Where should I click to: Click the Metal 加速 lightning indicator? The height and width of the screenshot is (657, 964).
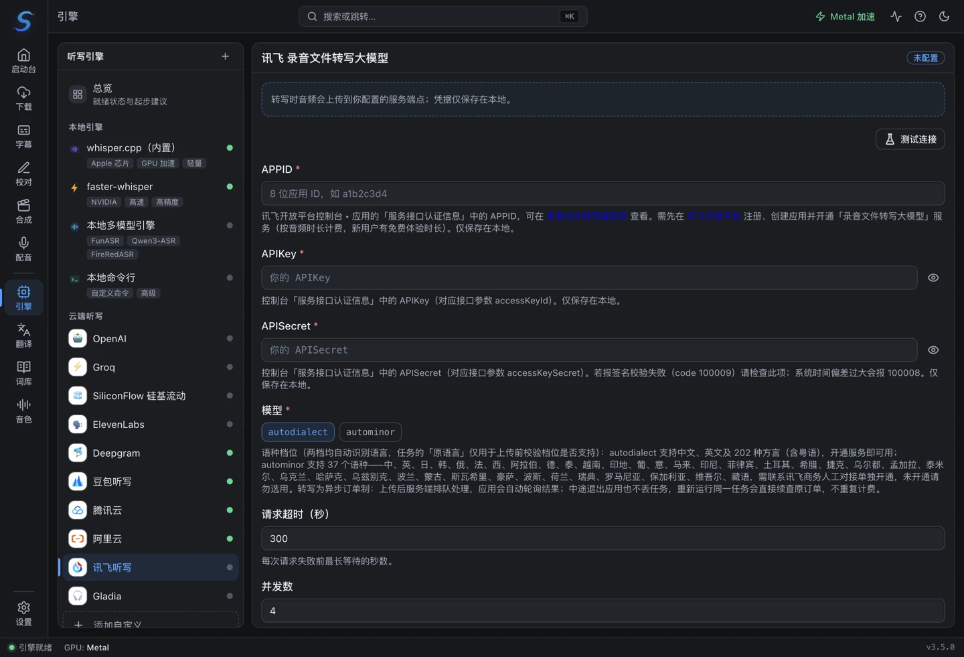coord(845,16)
